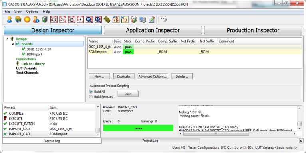Click the orange sun icon in toolbar

(x=27, y=20)
